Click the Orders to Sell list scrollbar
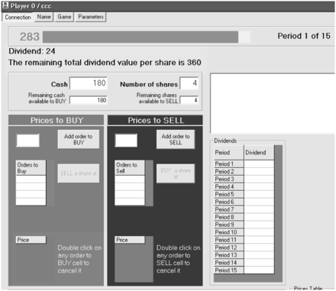This screenshot has width=336, height=291. coord(149,183)
